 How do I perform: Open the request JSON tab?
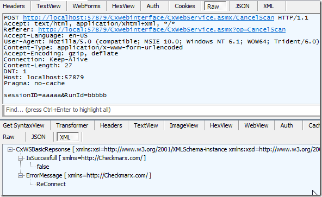[243, 6]
